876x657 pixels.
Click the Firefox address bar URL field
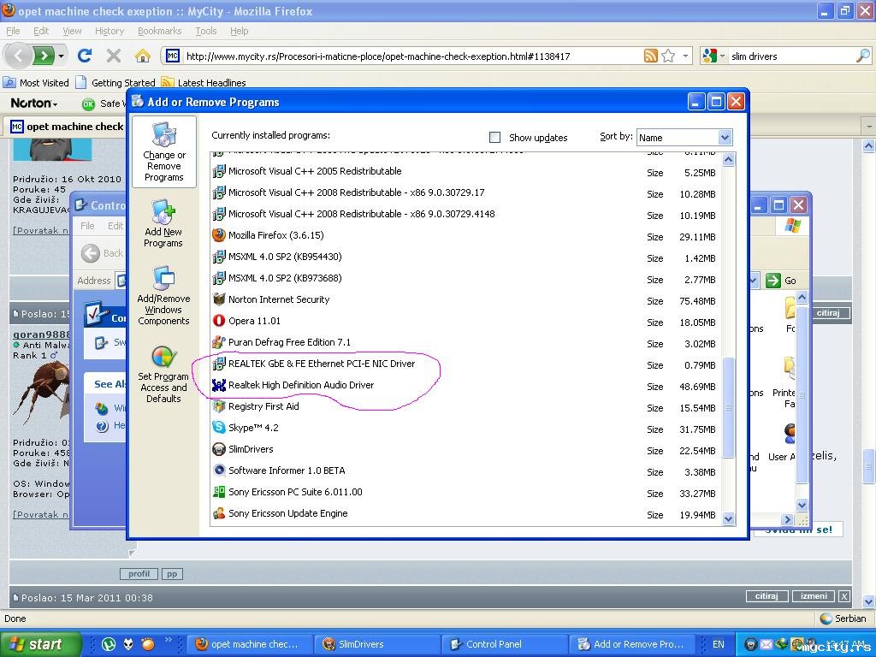pos(412,56)
